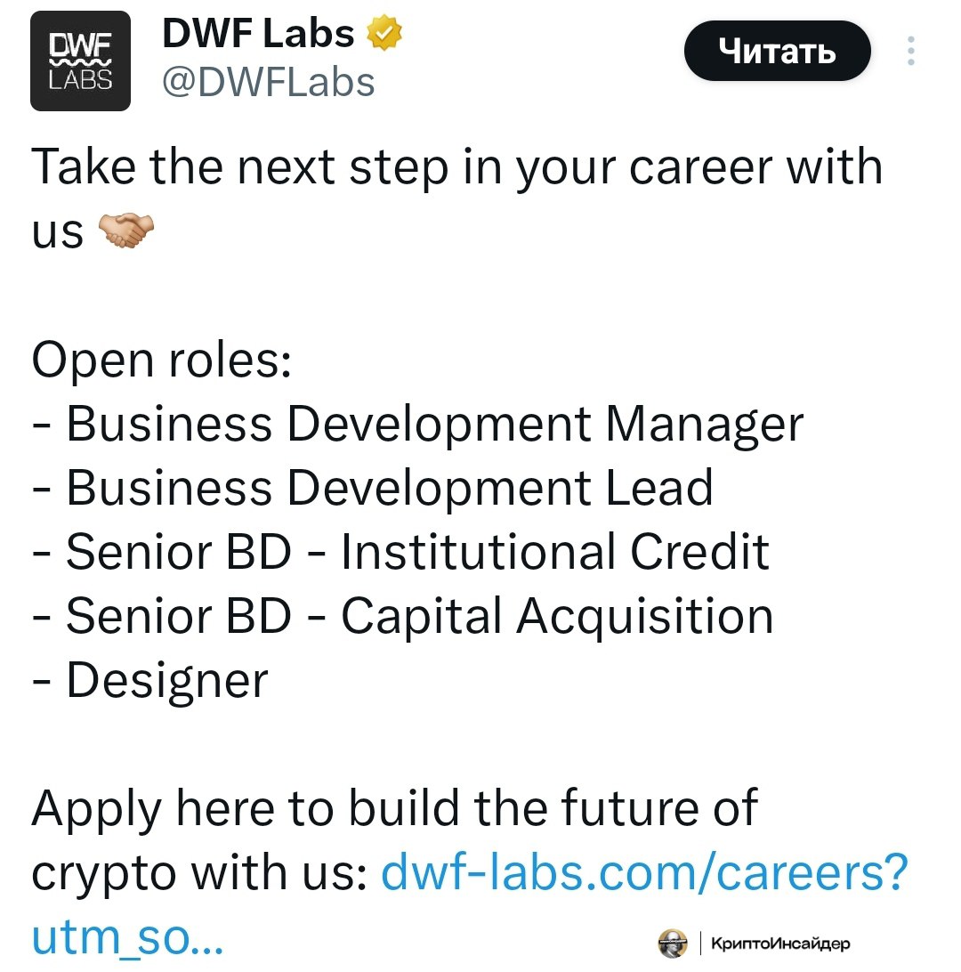Open the @DWFLabs handle link
The image size is (961, 972).
(x=269, y=83)
